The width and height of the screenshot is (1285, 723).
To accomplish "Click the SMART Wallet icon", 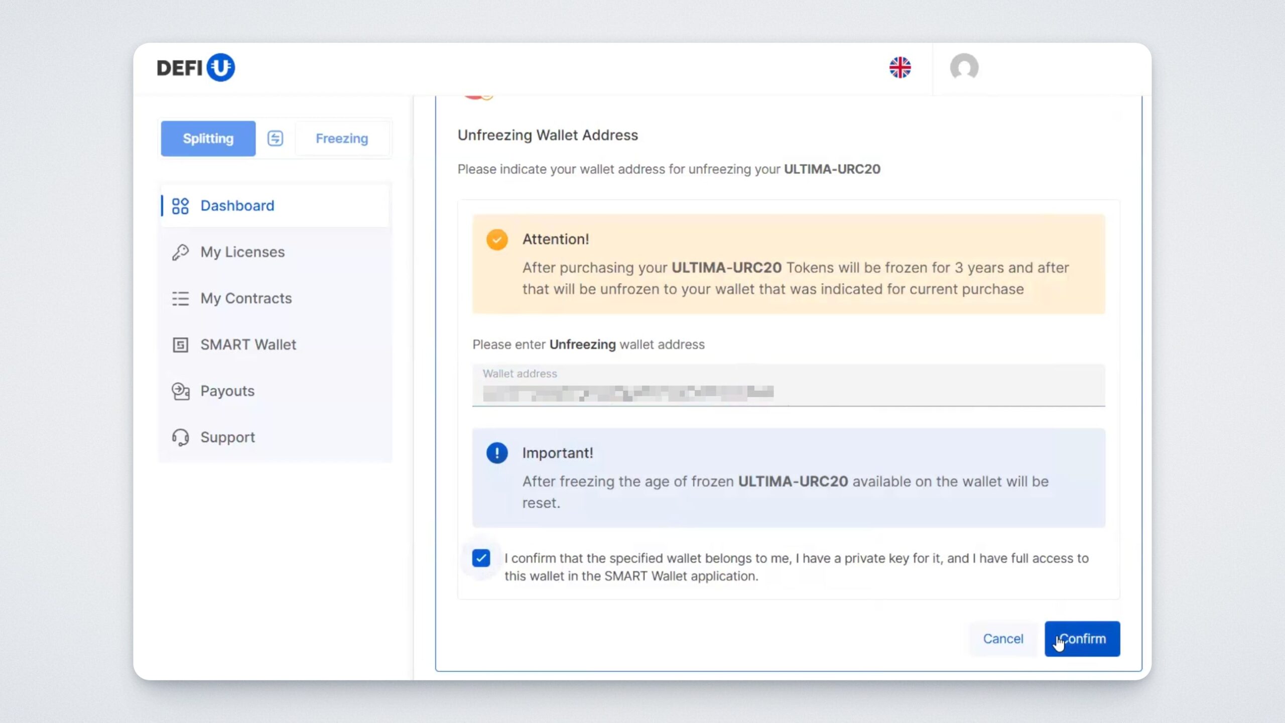I will (x=180, y=345).
